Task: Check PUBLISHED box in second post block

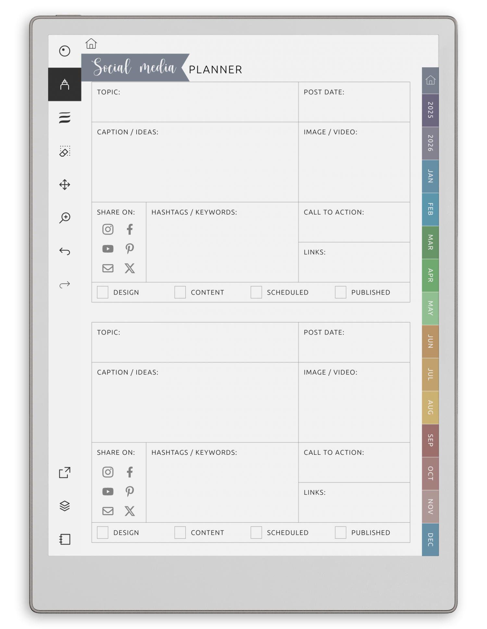Action: 341,532
